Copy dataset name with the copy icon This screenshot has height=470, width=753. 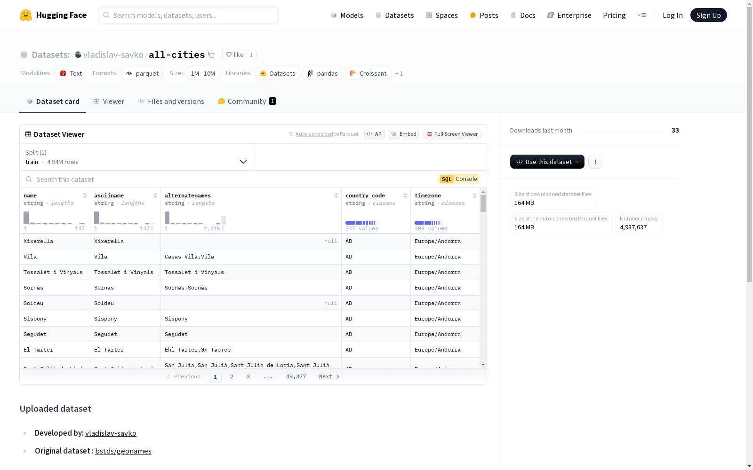click(212, 55)
